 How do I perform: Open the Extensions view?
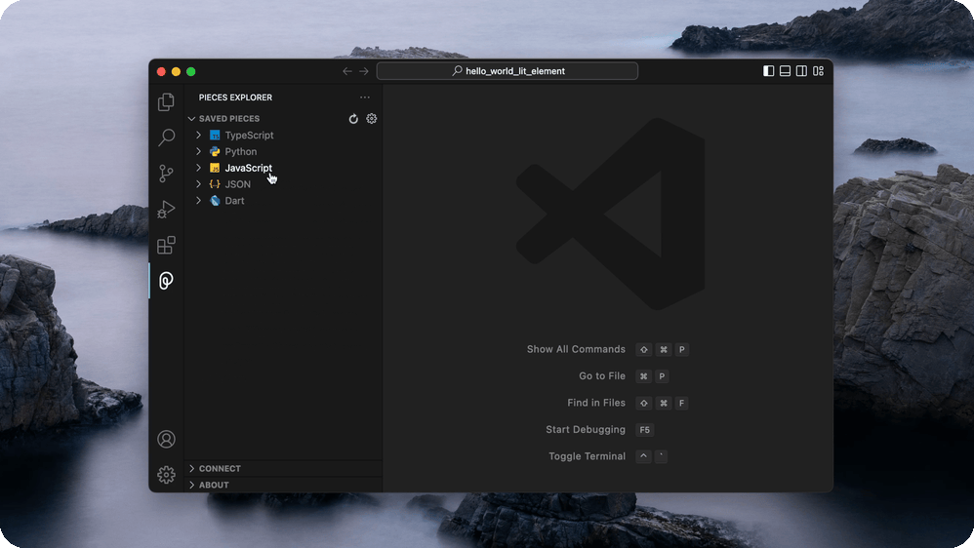click(x=166, y=245)
